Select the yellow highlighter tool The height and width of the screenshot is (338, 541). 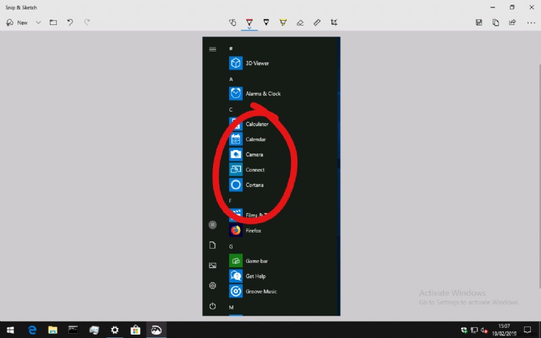click(283, 22)
